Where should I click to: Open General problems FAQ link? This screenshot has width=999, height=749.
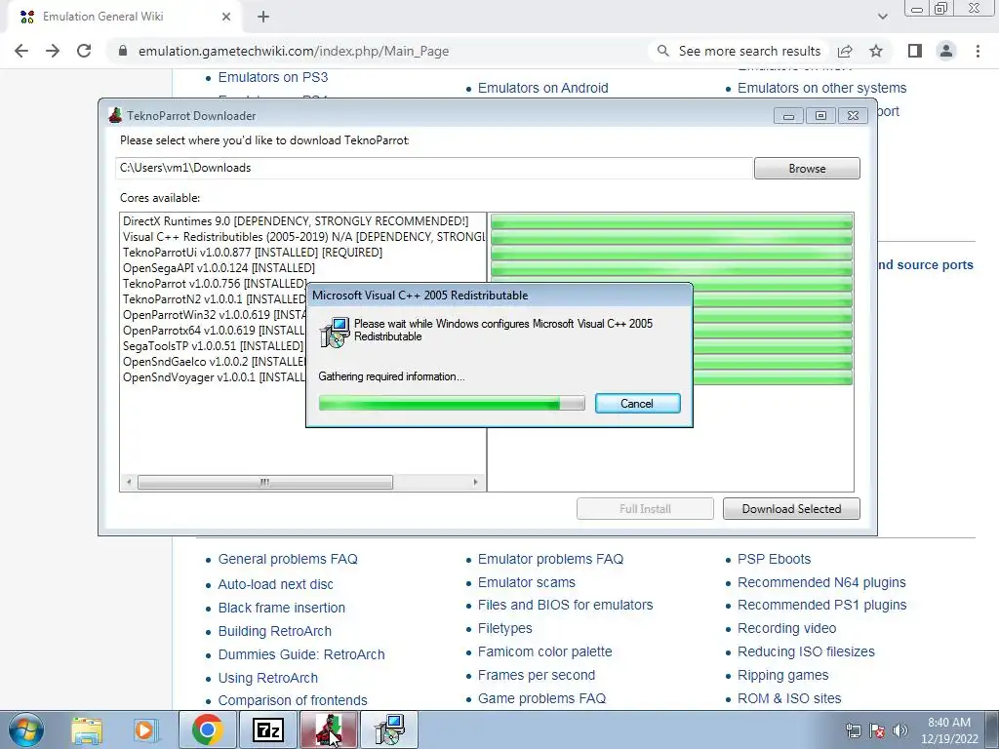point(288,559)
